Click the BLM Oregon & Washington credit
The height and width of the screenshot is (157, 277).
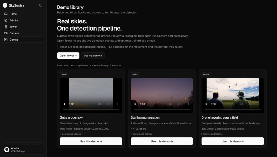click(223, 129)
